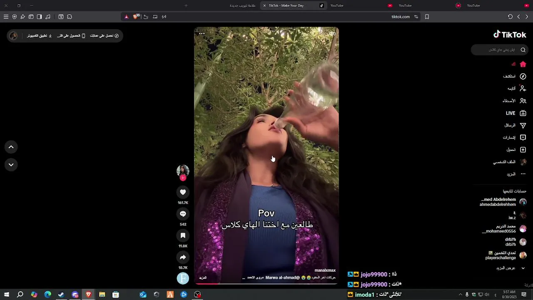Open the creator's profile picture beside the video
The width and height of the screenshot is (533, 300).
[x=183, y=170]
